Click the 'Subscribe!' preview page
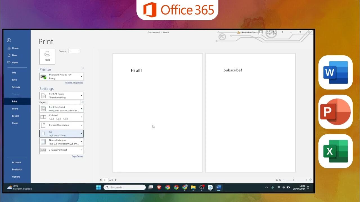 250,113
